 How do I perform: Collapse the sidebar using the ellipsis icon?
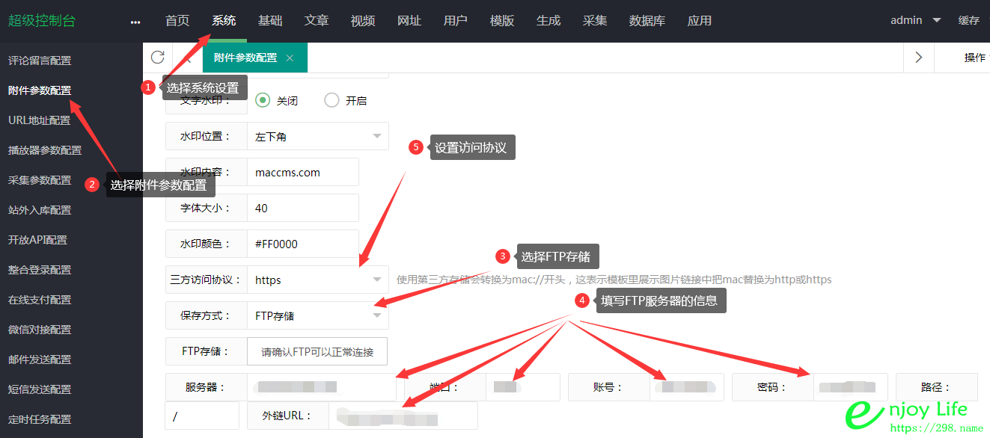coord(135,22)
